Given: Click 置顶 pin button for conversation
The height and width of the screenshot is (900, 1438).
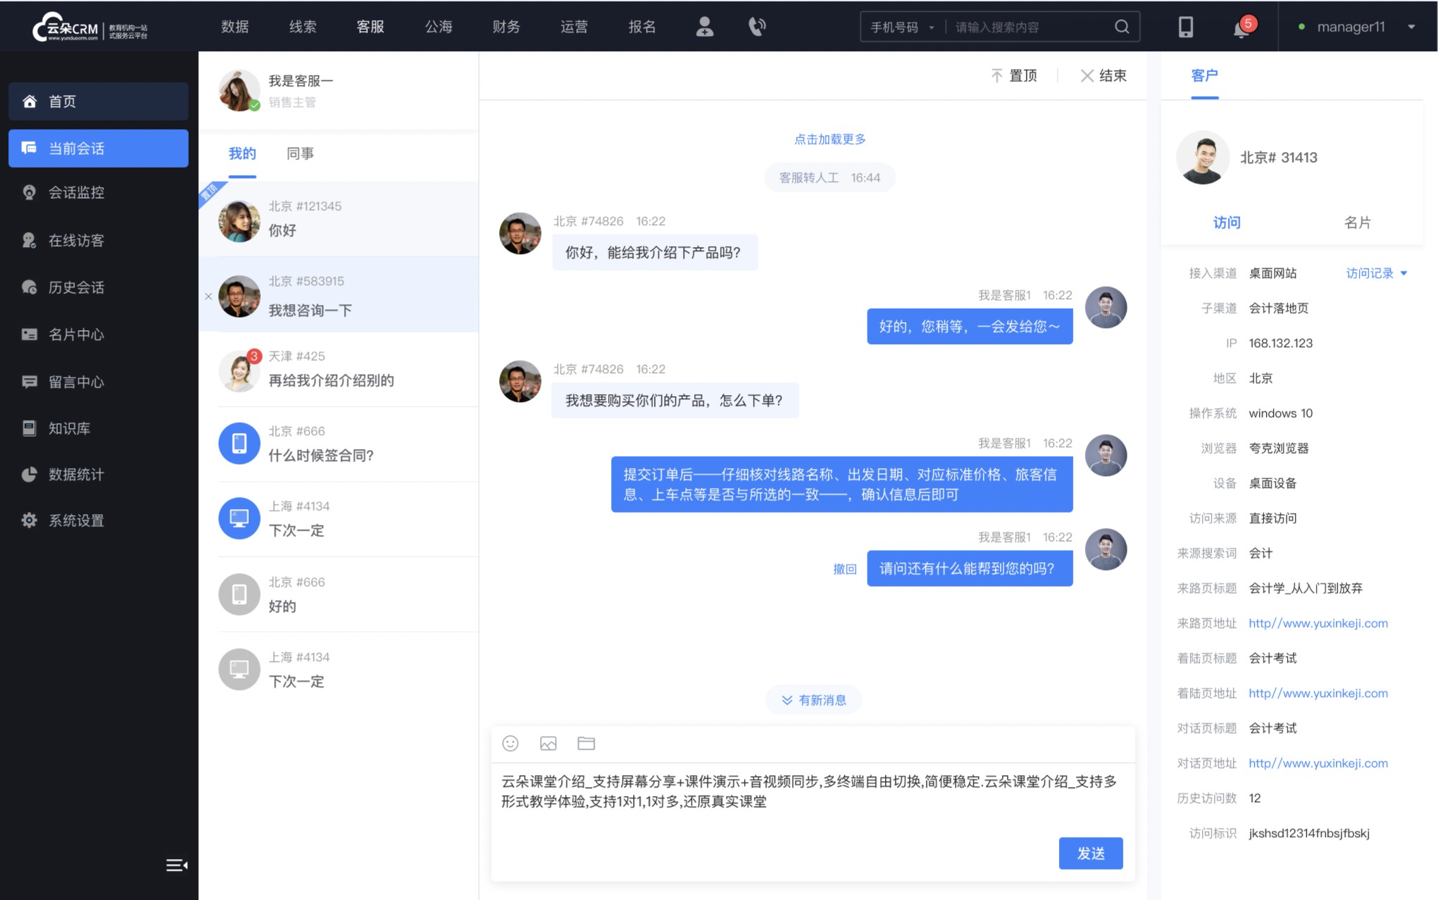Looking at the screenshot, I should (x=1014, y=75).
